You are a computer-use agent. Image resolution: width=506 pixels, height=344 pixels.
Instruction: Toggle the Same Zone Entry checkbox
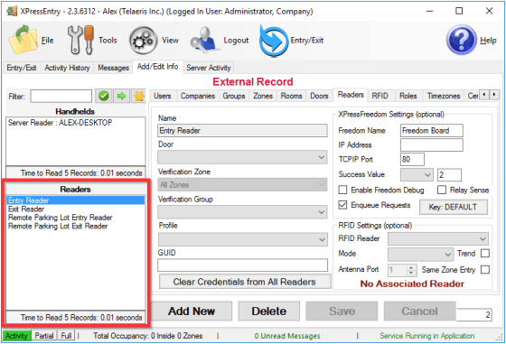[485, 270]
